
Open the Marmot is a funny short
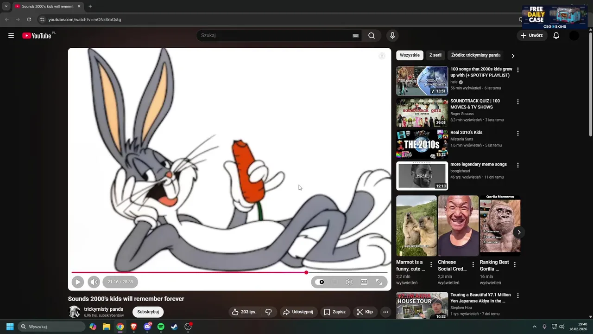pyautogui.click(x=416, y=226)
